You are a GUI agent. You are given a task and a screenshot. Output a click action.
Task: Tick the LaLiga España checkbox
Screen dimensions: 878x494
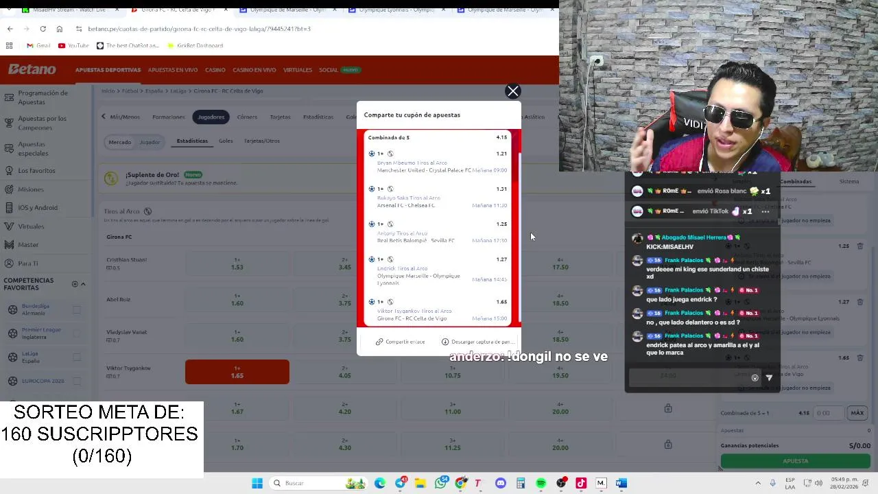(x=77, y=357)
